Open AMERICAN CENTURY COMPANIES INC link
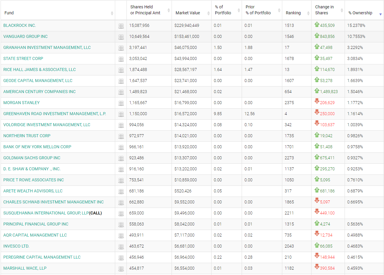The height and width of the screenshot is (275, 384). click(x=40, y=92)
